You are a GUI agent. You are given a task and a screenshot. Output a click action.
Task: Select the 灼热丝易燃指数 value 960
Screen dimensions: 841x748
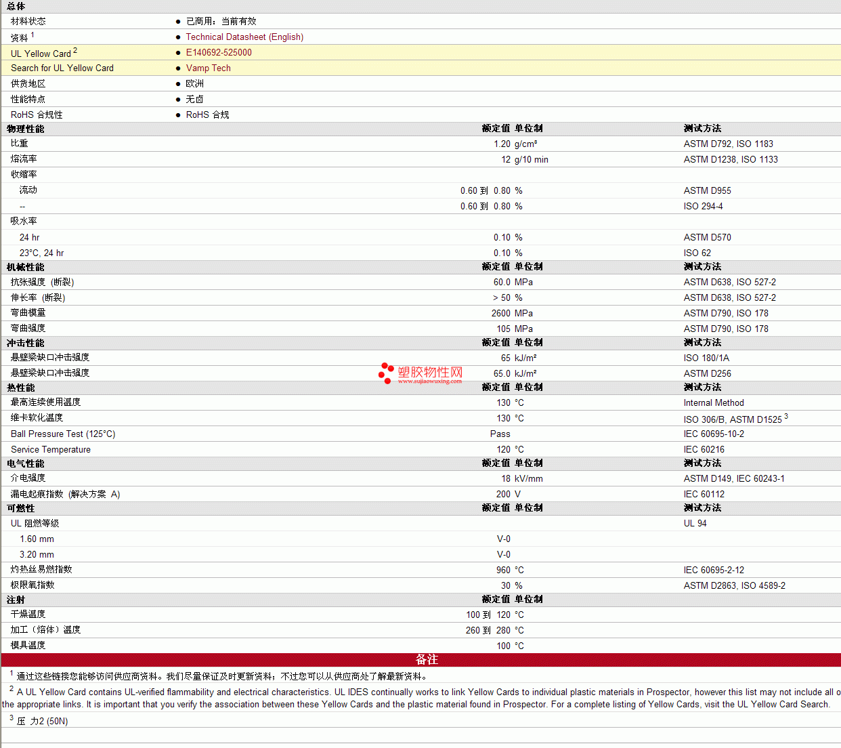click(x=504, y=570)
